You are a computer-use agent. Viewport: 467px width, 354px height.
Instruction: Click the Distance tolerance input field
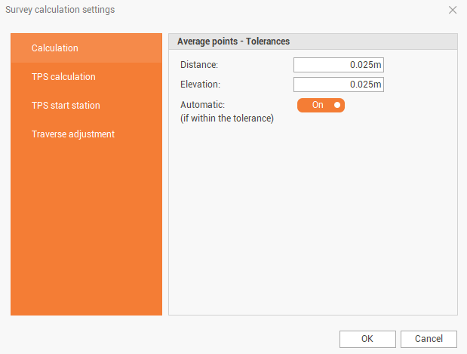click(x=338, y=65)
